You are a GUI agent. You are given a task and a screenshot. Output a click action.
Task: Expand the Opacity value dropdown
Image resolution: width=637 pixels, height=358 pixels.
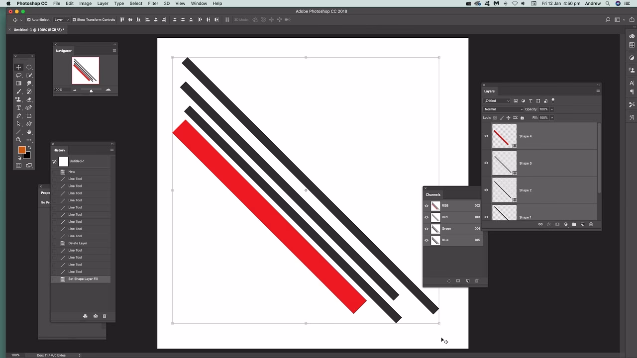pyautogui.click(x=551, y=109)
